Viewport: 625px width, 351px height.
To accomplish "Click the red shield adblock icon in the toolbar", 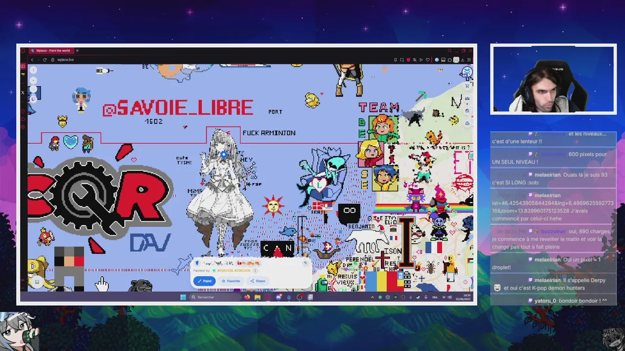I will coord(408,60).
